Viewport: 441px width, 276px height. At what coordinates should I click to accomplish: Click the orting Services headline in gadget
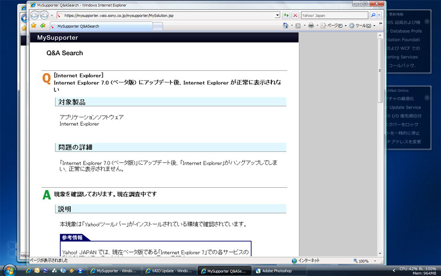coord(402,57)
